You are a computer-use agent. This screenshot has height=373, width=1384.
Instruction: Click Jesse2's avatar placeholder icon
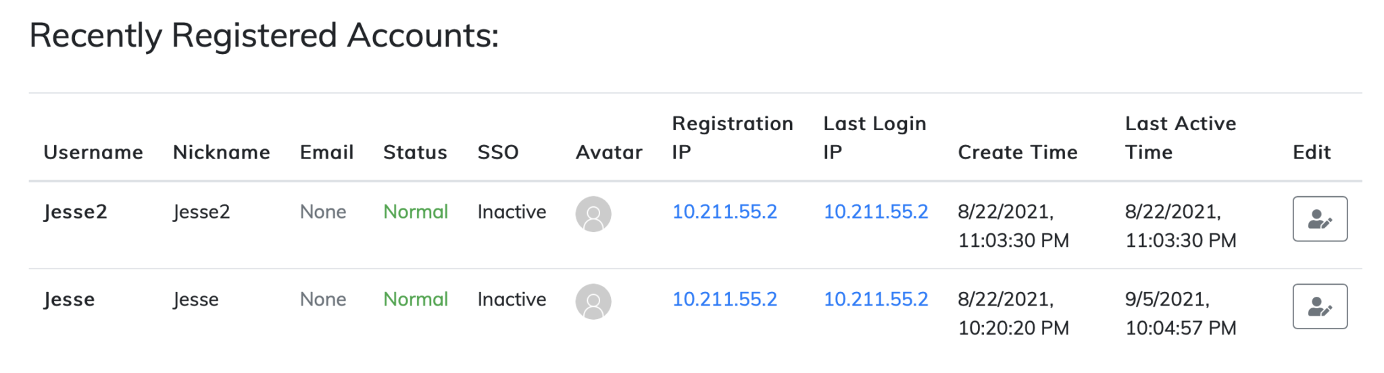[593, 214]
